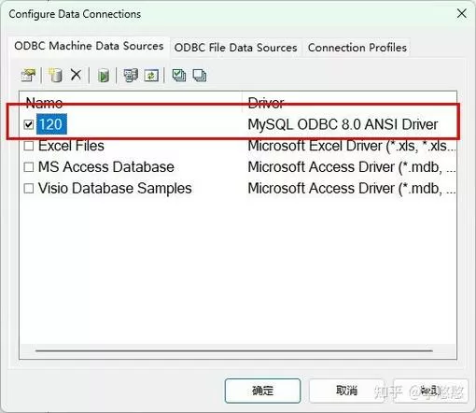Enable the Excel Files checkbox
476x413 pixels.
point(29,146)
